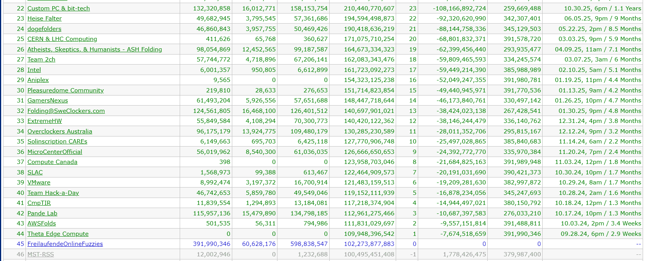Select the SweClockers value 16,468,100
The width and height of the screenshot is (645, 261).
pos(259,111)
